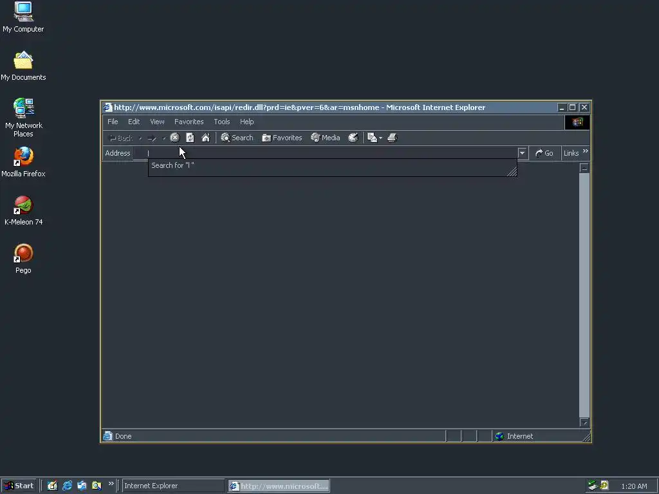Click the Go button
659x494 pixels.
coord(544,153)
